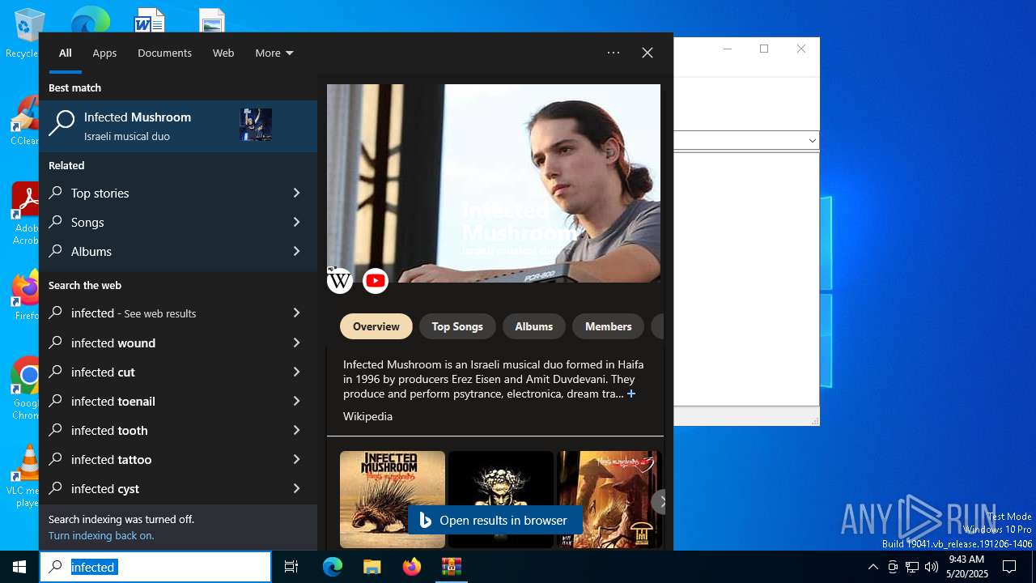Open the More filter dropdown
The image size is (1036, 583).
(x=274, y=53)
